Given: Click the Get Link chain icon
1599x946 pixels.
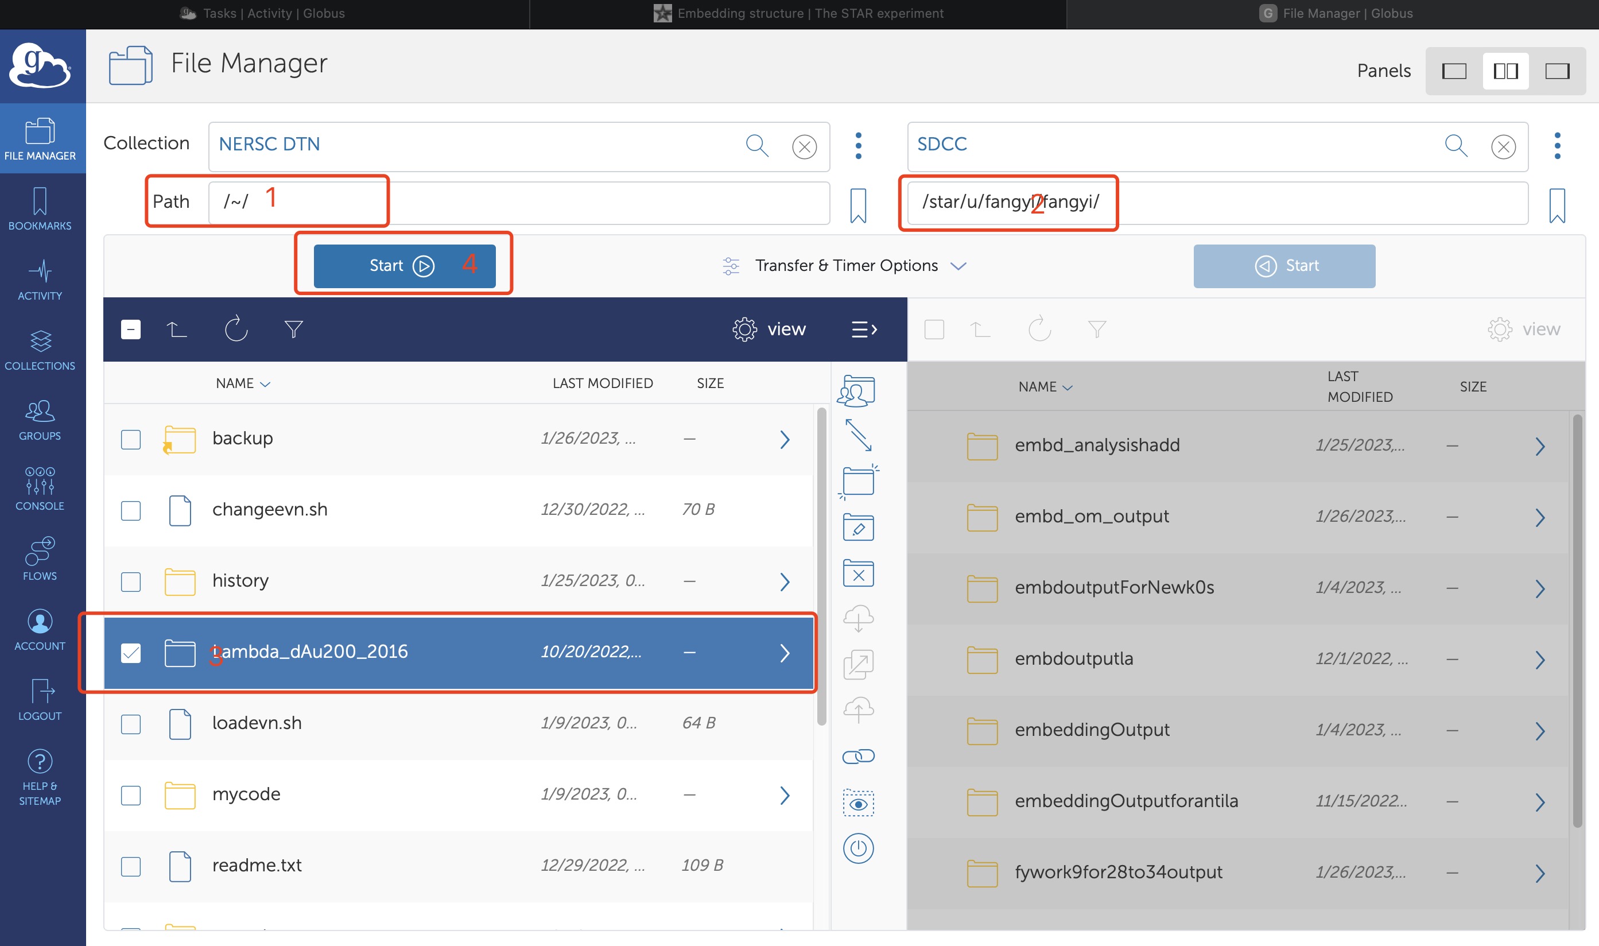Looking at the screenshot, I should (858, 757).
